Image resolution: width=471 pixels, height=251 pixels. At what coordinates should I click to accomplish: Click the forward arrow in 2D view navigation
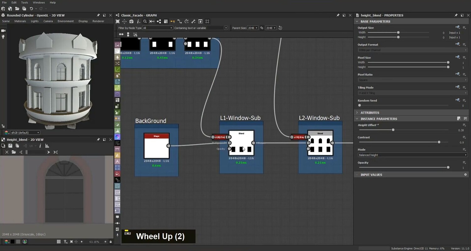pyautogui.click(x=48, y=152)
